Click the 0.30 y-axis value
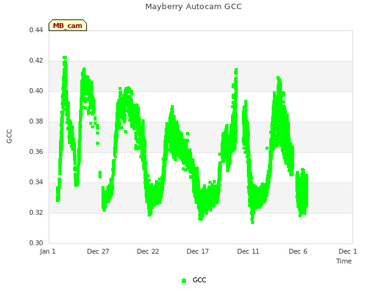 tap(36, 243)
